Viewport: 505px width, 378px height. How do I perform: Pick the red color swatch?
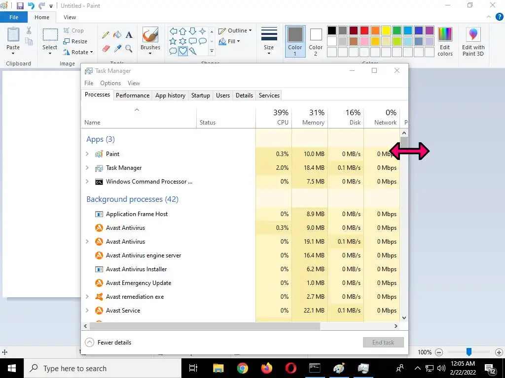tap(364, 31)
